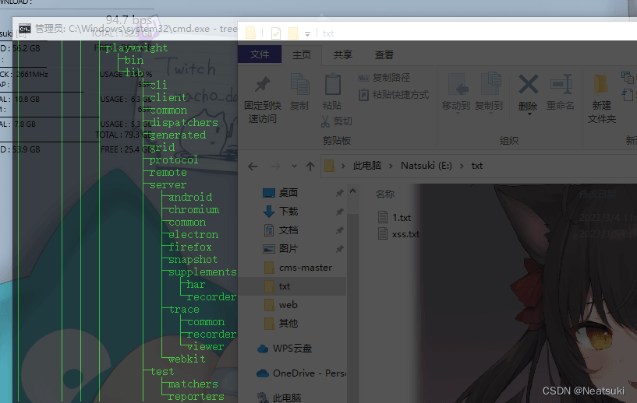Click the cmd.exe window title icon
Viewport: 637px width, 403px height.
point(25,29)
